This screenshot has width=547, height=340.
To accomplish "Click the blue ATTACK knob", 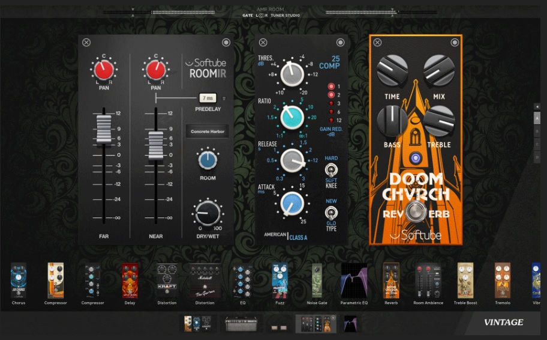I will (292, 204).
